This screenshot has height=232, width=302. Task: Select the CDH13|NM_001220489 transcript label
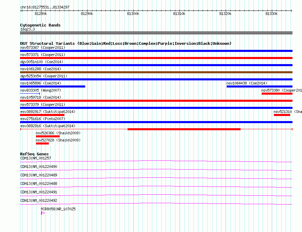39,175
